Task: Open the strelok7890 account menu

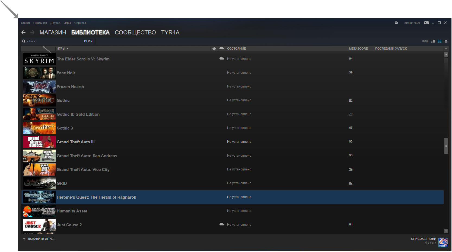Action: click(x=412, y=23)
